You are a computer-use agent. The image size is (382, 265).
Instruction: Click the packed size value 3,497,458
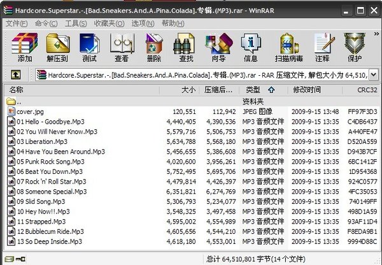click(x=221, y=212)
